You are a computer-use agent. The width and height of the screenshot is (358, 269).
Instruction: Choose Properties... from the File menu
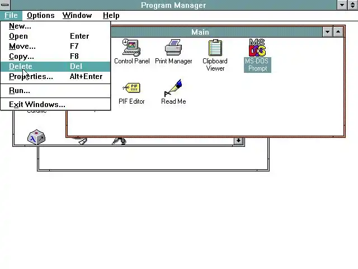55,76
